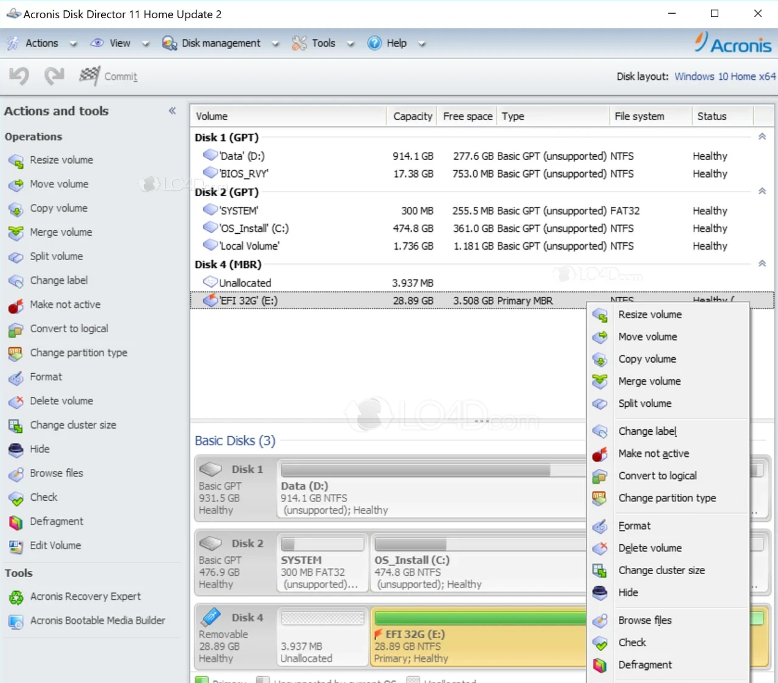Click Change cluster size icon in sidebar
The height and width of the screenshot is (683, 778).
pyautogui.click(x=16, y=426)
